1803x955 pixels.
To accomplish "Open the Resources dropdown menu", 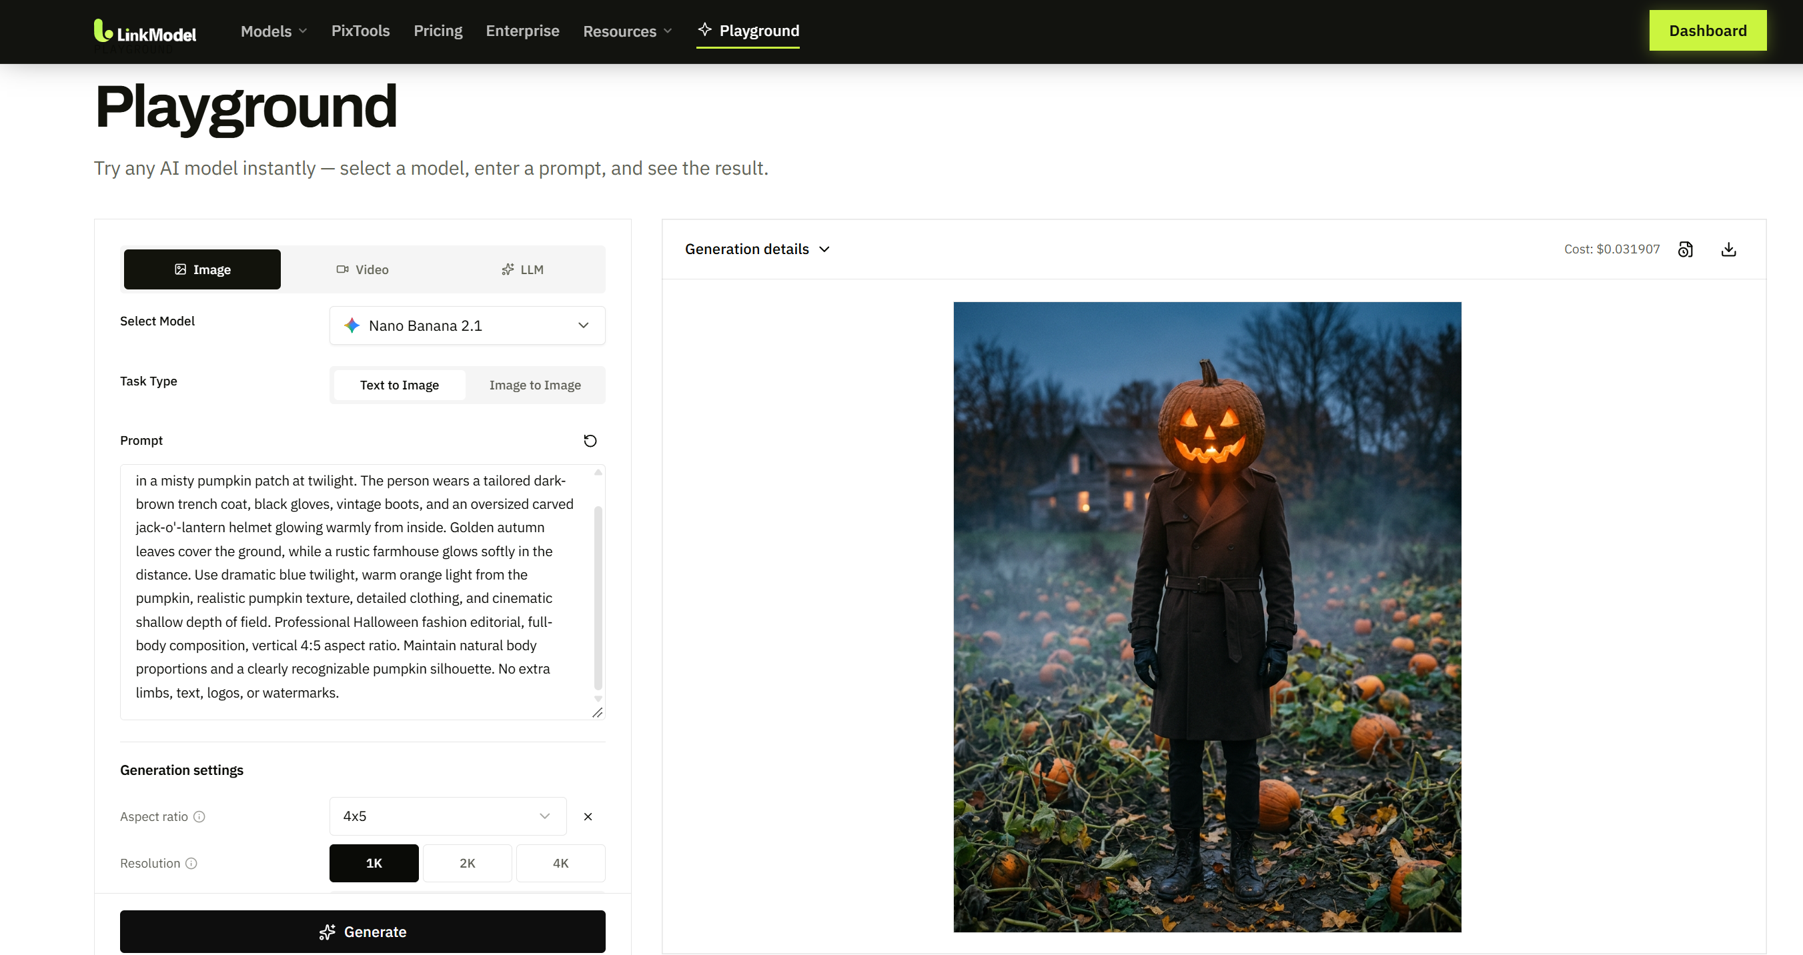I will coord(627,31).
